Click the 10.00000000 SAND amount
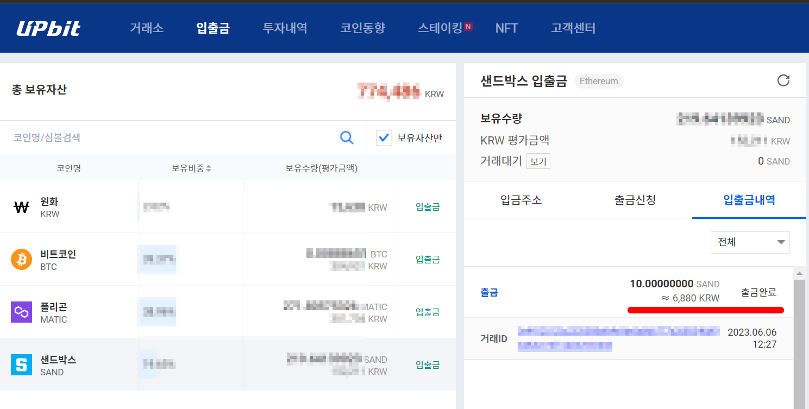The width and height of the screenshot is (809, 409). click(675, 284)
